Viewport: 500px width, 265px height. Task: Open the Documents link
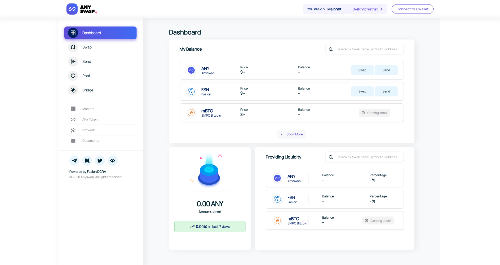pos(100,141)
